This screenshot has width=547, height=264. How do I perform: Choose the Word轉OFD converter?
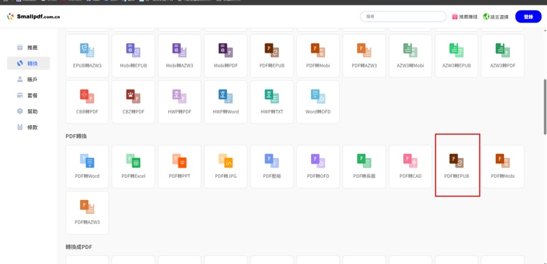click(x=318, y=102)
